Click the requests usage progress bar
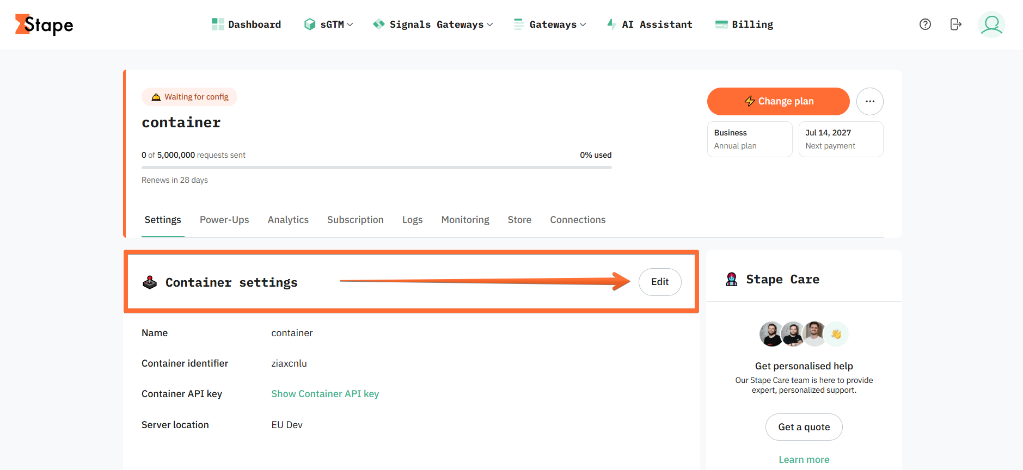 coord(377,168)
